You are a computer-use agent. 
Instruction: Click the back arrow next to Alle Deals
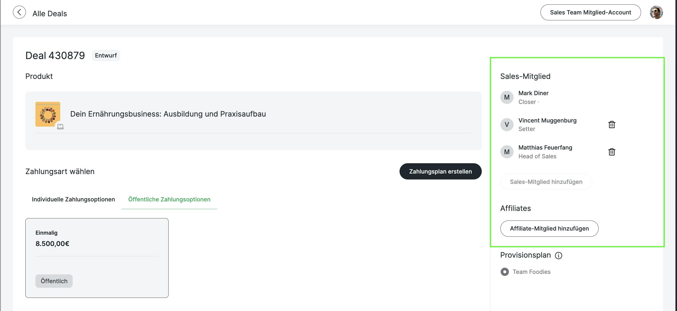tap(19, 12)
